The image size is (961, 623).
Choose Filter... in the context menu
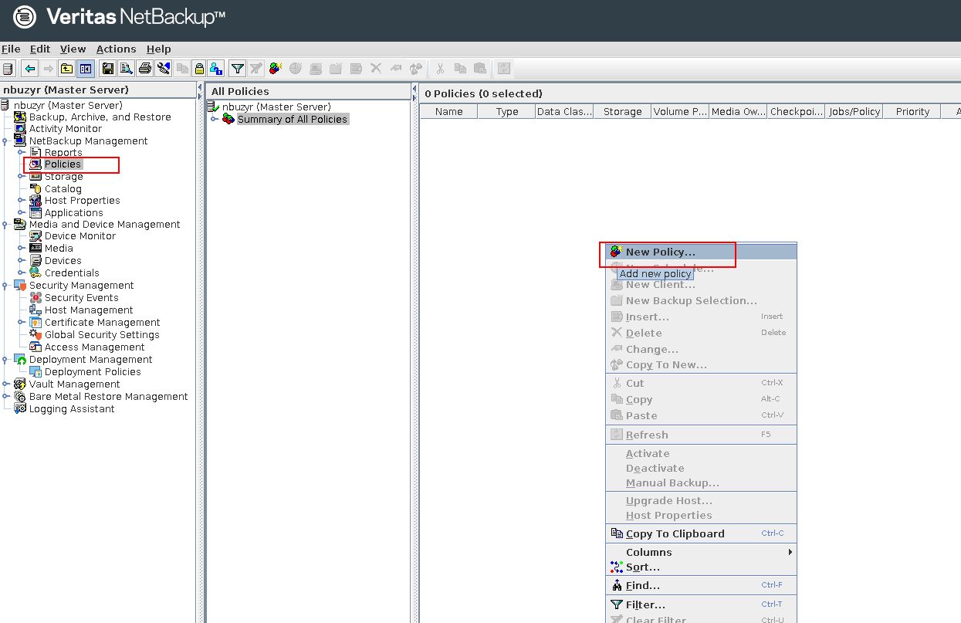[701, 604]
